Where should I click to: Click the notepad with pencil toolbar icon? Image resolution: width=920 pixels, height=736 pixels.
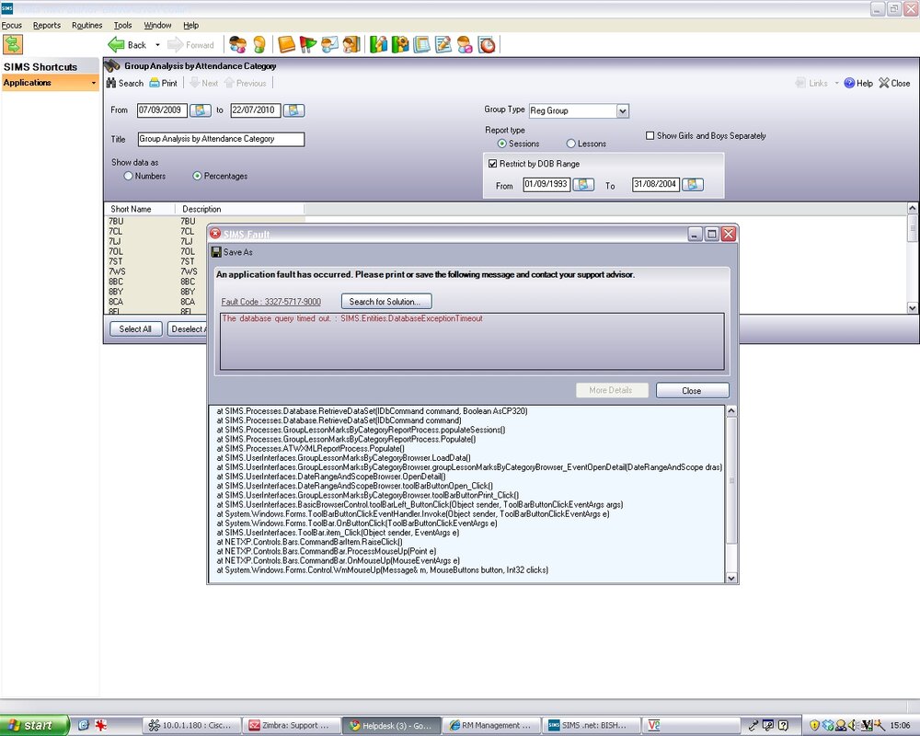tap(443, 44)
